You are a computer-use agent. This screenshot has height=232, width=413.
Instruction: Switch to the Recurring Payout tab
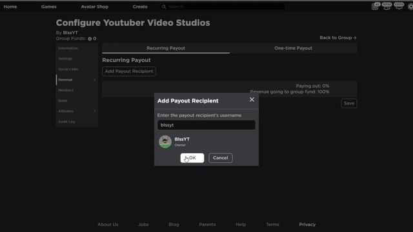coord(166,48)
